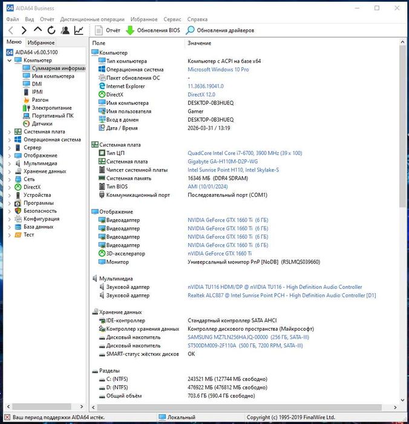Expand the Мультимедиа tree node
409x424 pixels.
click(9, 164)
